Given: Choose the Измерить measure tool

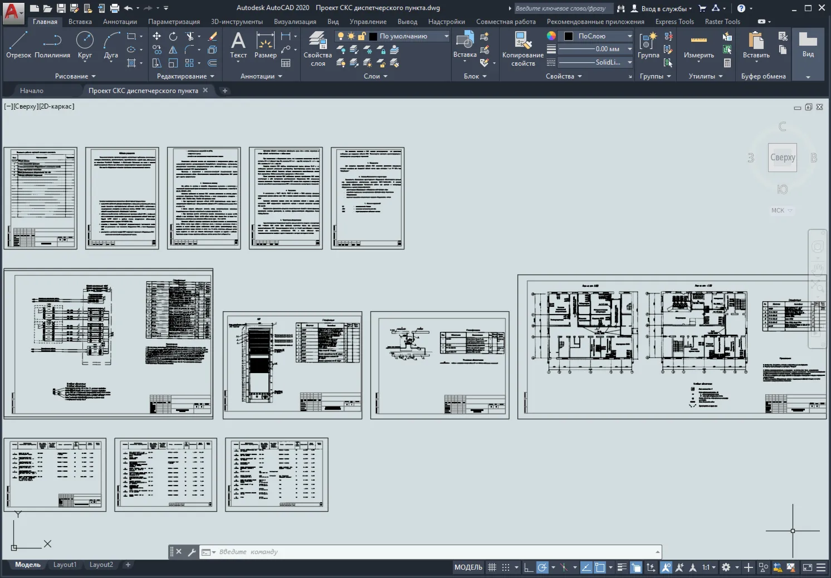Looking at the screenshot, I should 699,45.
